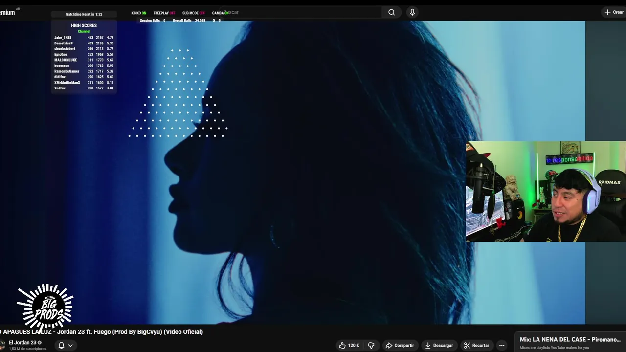Like the video with 120 K thumbs-up

tap(349, 345)
